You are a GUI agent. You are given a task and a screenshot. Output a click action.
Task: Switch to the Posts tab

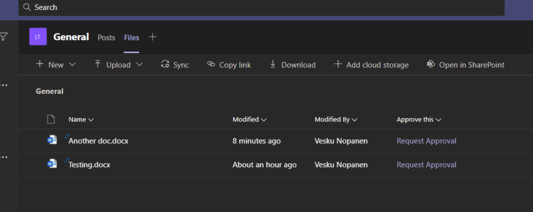[106, 38]
